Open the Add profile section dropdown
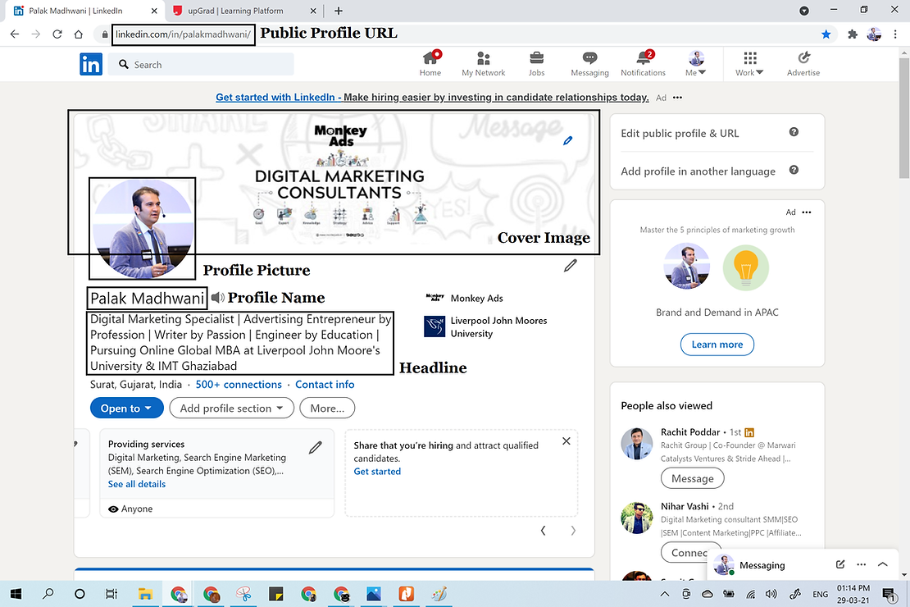This screenshot has height=607, width=910. coord(232,408)
